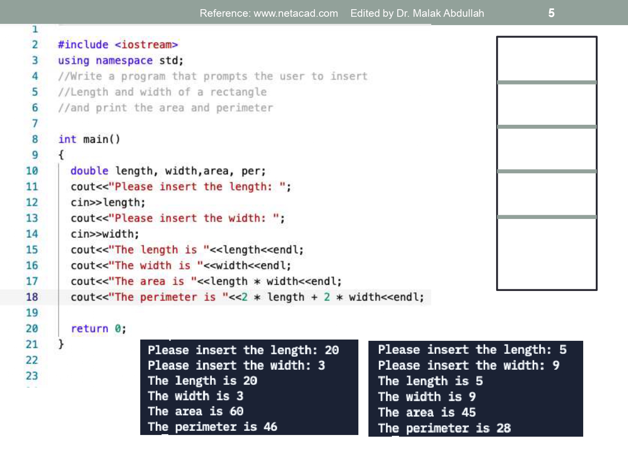Viewport: 628px width, 471px height.
Task: Click the 'return 0;' statement
Action: point(98,329)
